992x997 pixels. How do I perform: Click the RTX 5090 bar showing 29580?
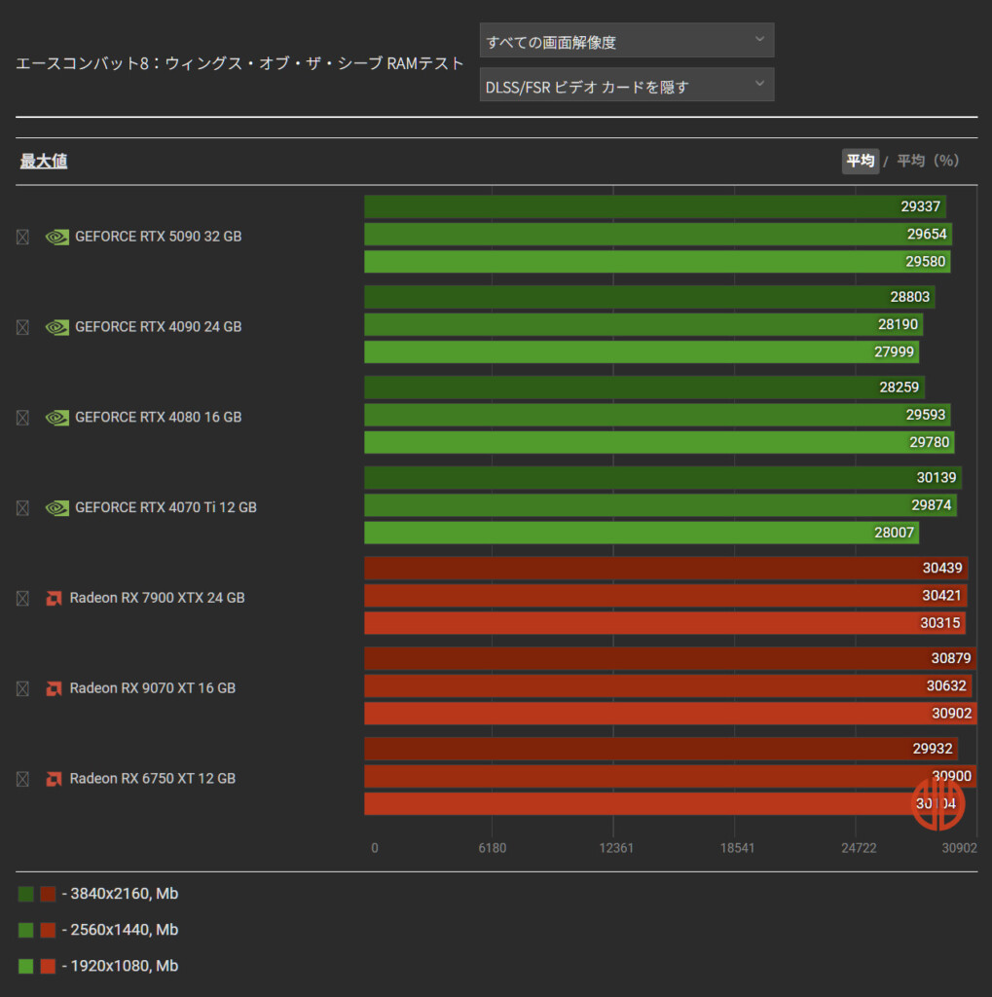[x=657, y=261]
